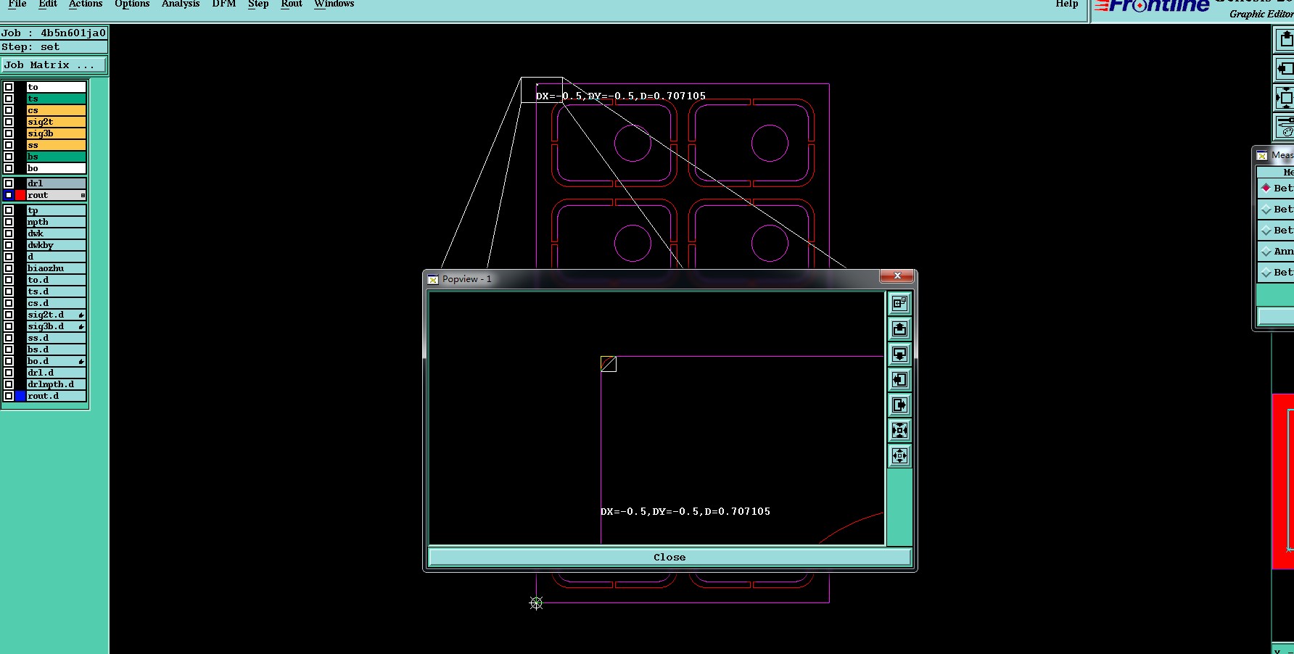The width and height of the screenshot is (1294, 654).
Task: Click the Close button in the Popview window
Action: tap(669, 557)
